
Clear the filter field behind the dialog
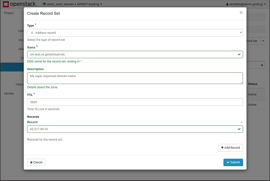point(262,65)
